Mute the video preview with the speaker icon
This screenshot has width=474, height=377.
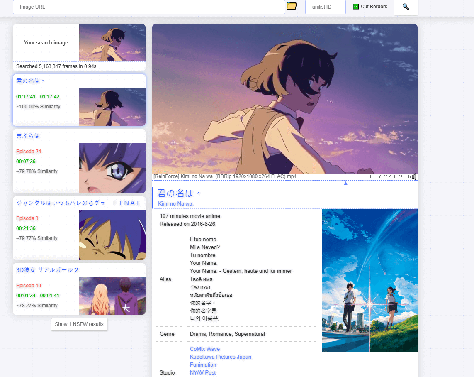[x=414, y=177]
